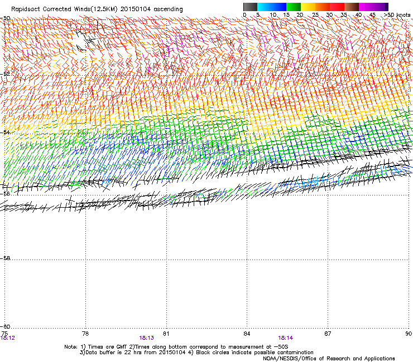Click the 78 longitude axis label
Image resolution: width=413 pixels, height=362 pixels.
85,334
